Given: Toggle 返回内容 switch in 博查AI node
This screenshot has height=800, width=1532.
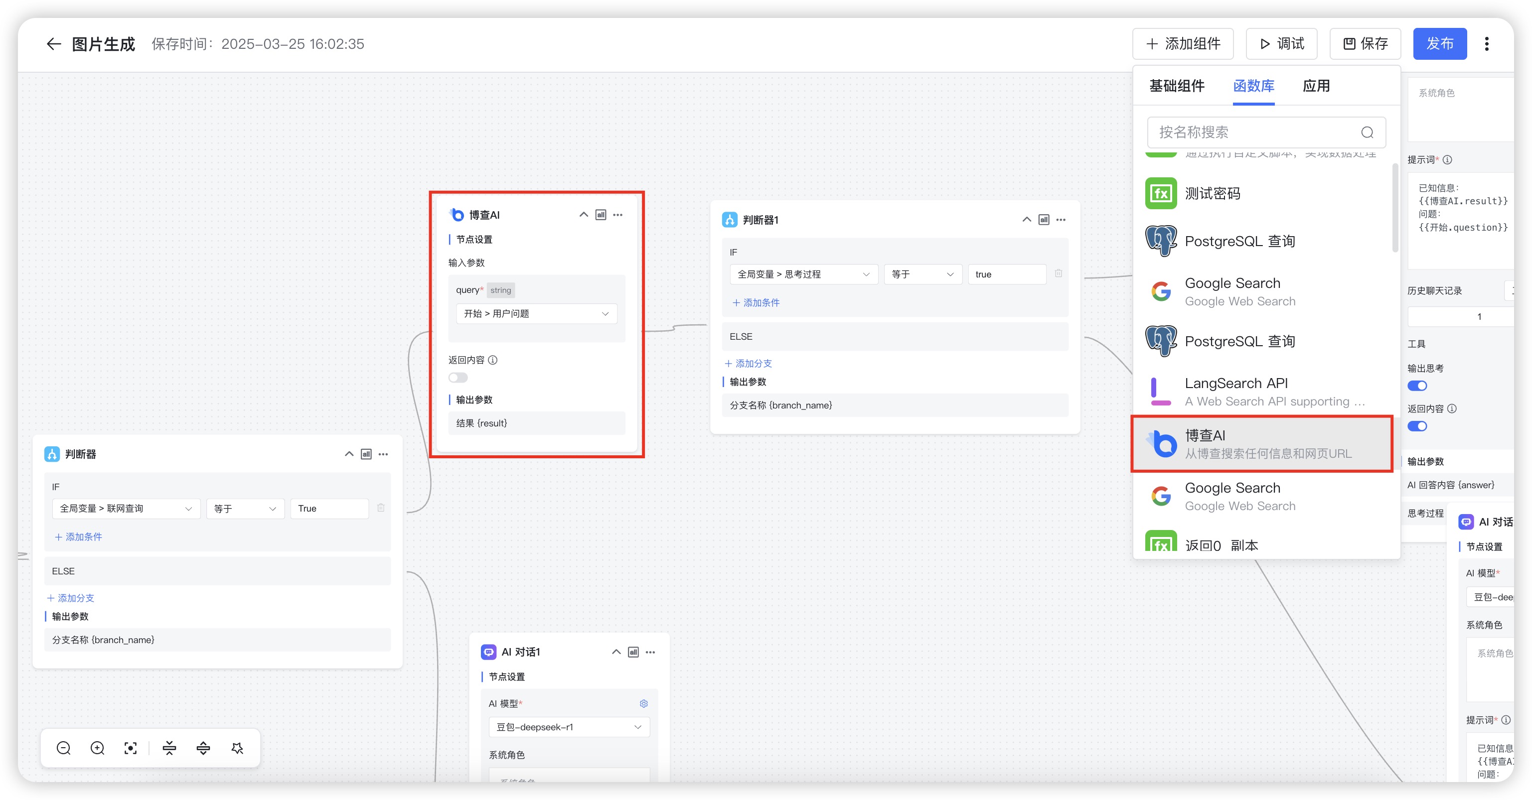Looking at the screenshot, I should coord(458,378).
